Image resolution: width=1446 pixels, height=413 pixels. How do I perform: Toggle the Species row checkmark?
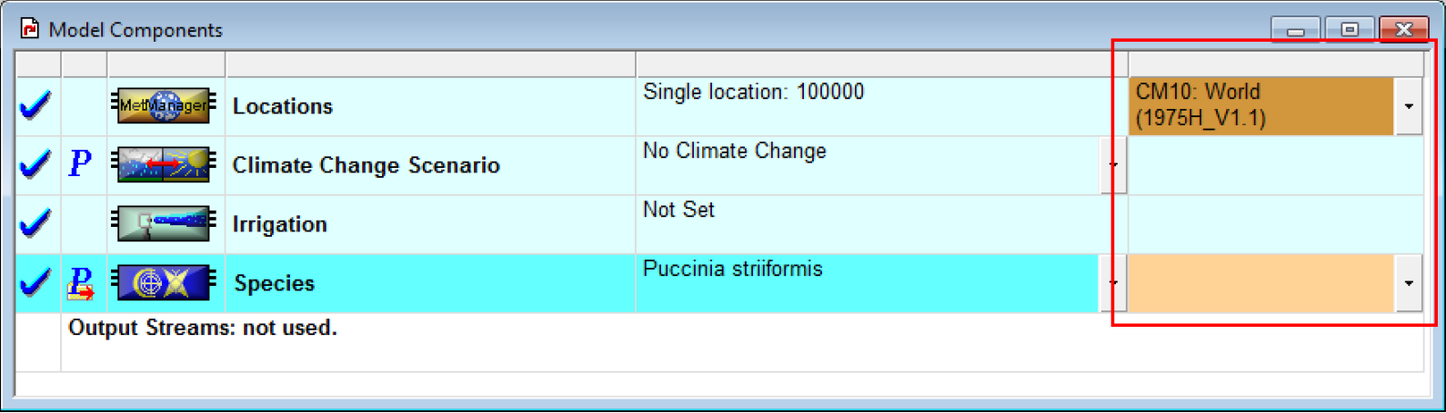35,283
